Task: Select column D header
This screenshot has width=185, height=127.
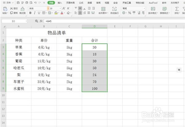Action: pyautogui.click(x=95, y=27)
